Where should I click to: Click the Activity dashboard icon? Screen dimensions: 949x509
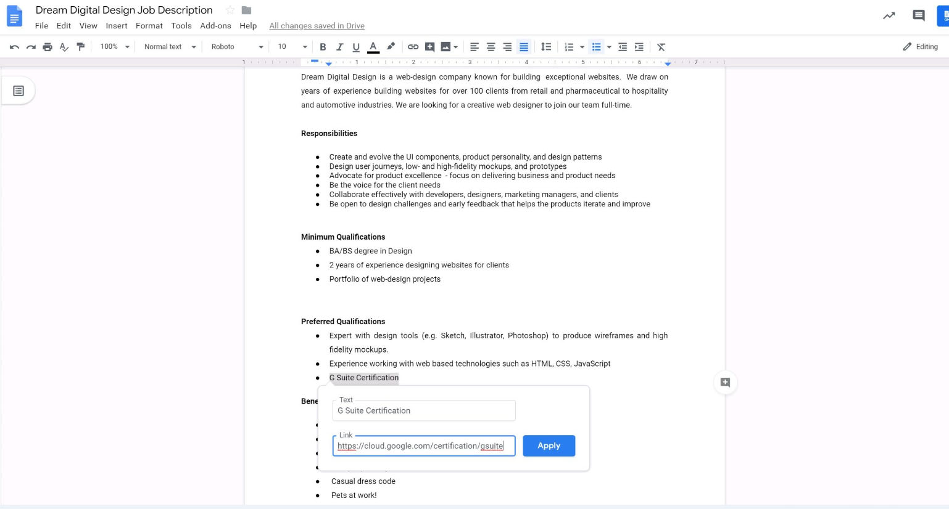pyautogui.click(x=889, y=16)
